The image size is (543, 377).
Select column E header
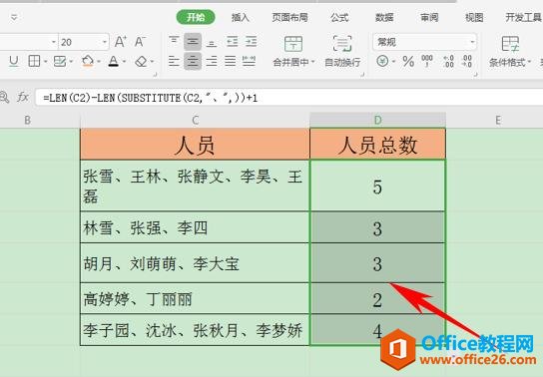click(498, 121)
